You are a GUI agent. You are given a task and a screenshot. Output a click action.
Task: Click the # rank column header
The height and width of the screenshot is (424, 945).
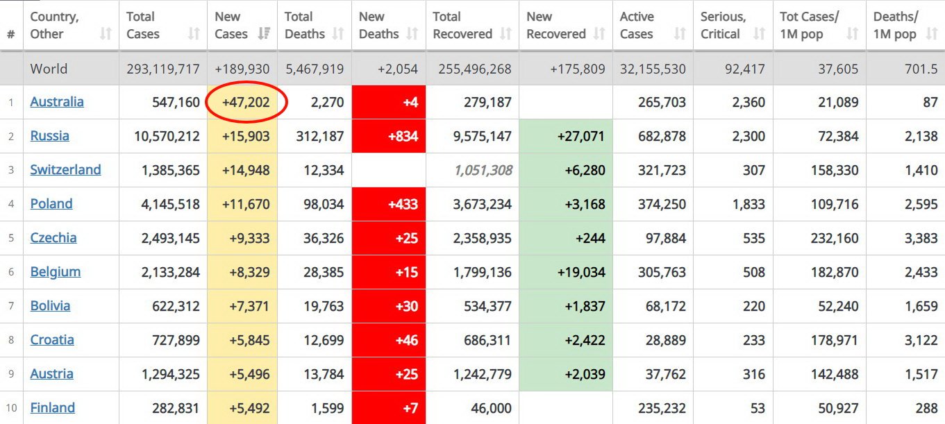11,34
